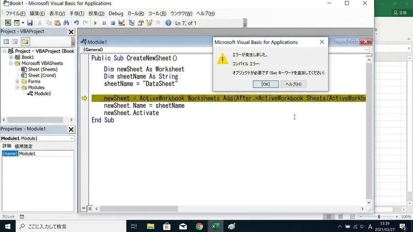Switch to Full Module View button
The image size is (413, 232).
pos(90,209)
